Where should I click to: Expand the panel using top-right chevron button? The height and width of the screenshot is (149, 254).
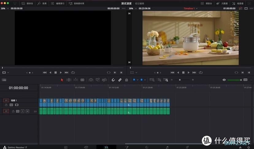click(249, 3)
